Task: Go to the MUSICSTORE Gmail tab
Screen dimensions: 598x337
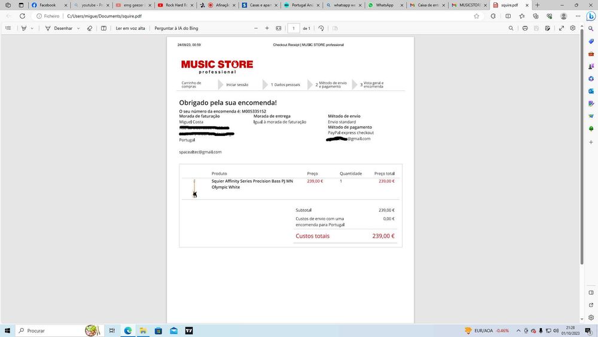Action: (469, 5)
